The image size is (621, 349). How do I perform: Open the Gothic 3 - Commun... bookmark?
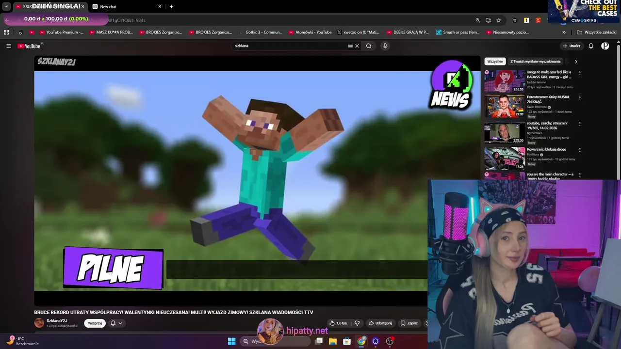point(260,32)
